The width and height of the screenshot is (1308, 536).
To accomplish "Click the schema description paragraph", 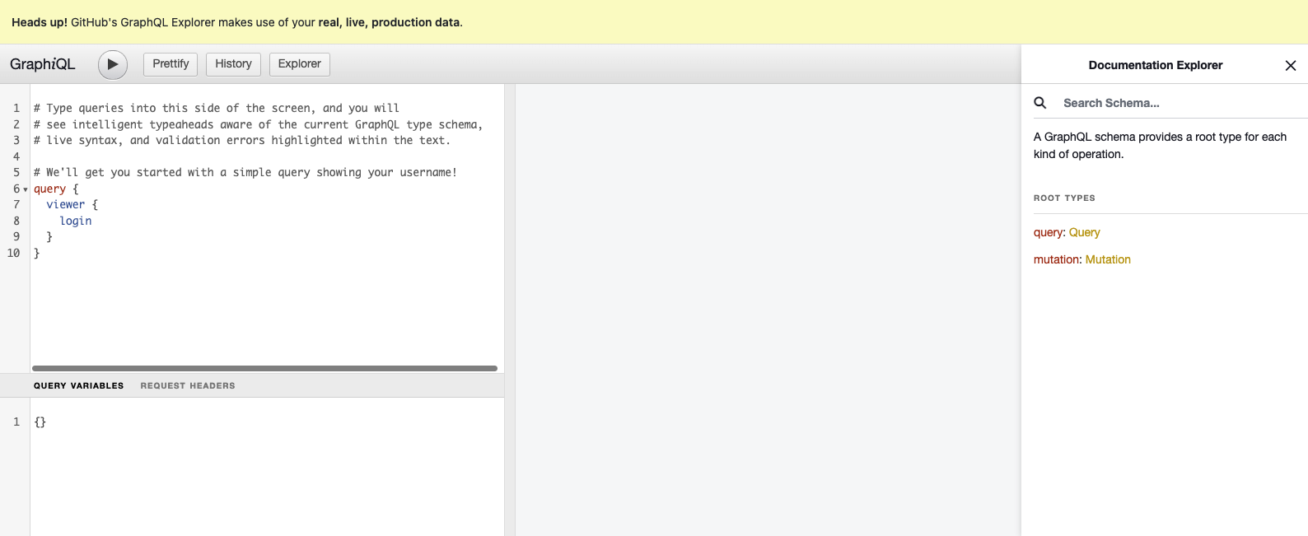I will 1160,146.
